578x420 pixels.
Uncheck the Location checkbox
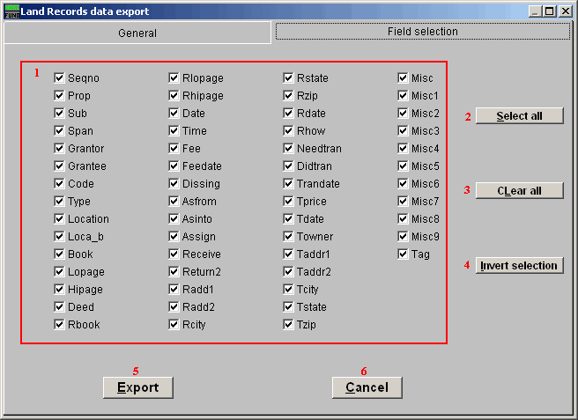click(59, 219)
